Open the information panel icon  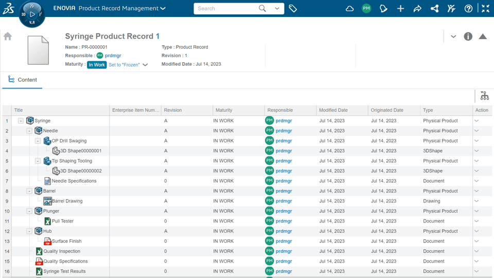(468, 37)
